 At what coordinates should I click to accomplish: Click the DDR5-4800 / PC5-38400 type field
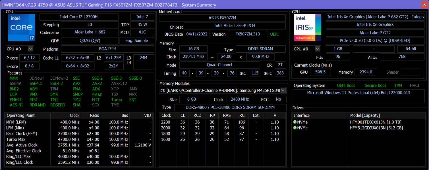pyautogui.click(x=230, y=108)
